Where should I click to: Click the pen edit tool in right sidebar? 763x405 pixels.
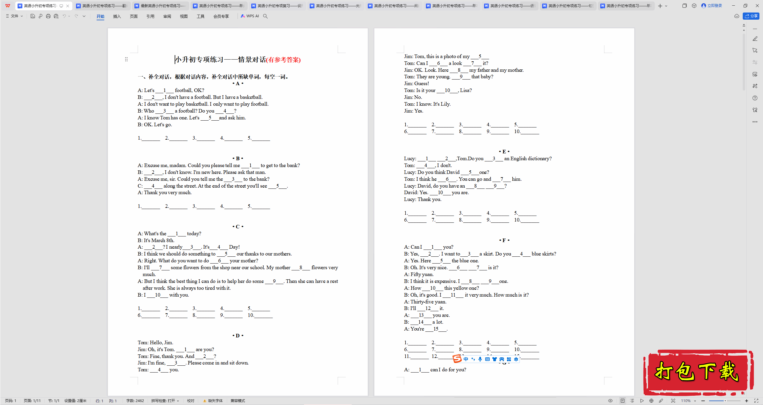click(755, 39)
